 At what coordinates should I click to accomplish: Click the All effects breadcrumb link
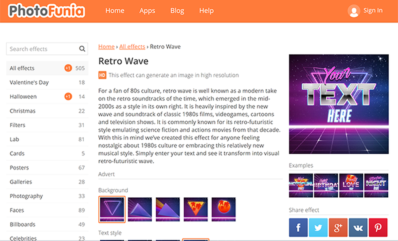(x=132, y=47)
